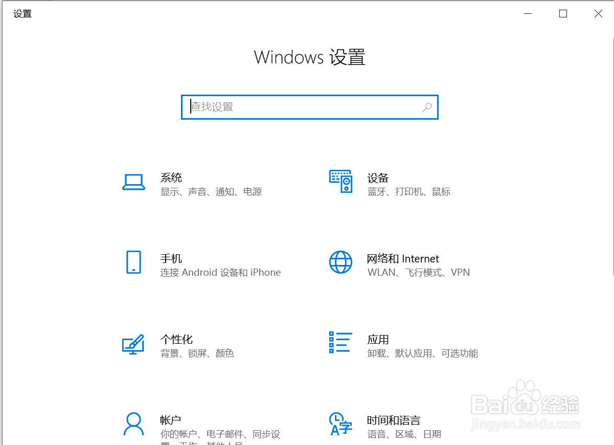The width and height of the screenshot is (614, 445).
Task: Open the 手机 settings category
Action: pyautogui.click(x=171, y=259)
